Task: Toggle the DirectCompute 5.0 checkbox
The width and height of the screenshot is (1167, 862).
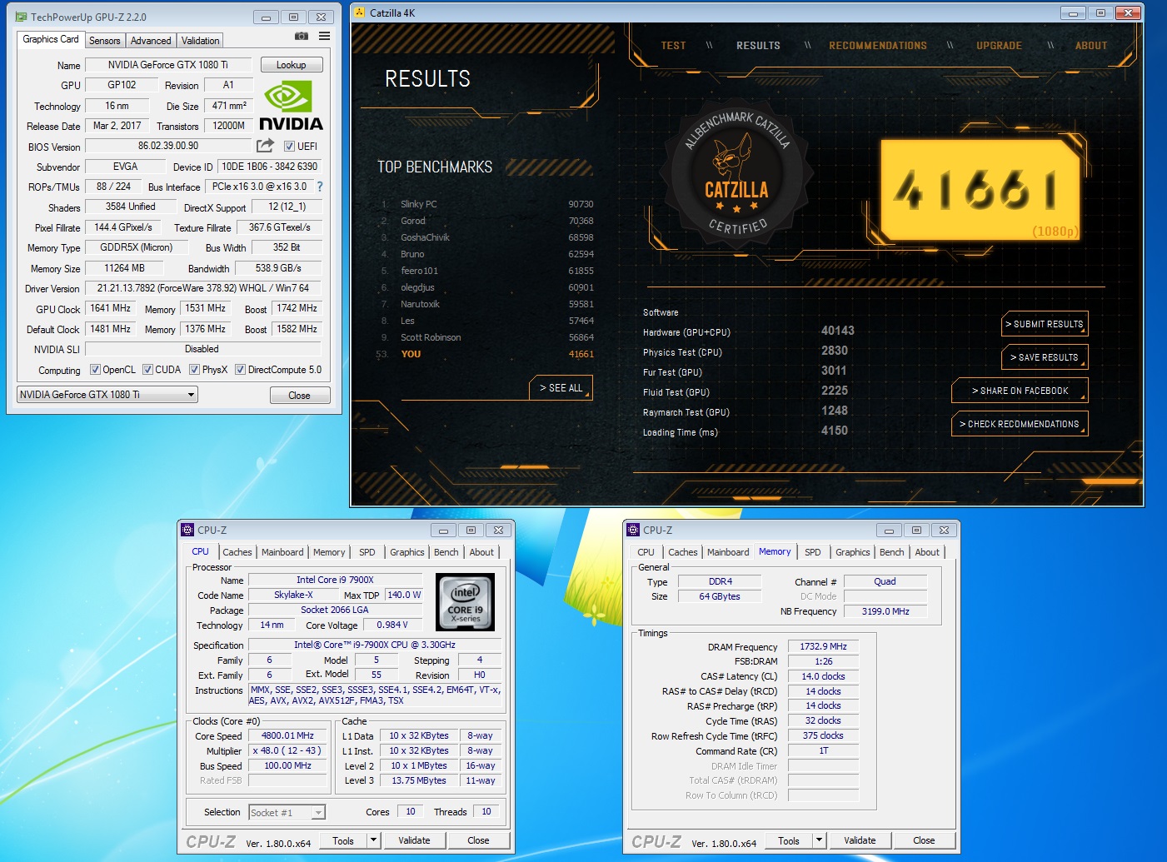Action: coord(240,370)
